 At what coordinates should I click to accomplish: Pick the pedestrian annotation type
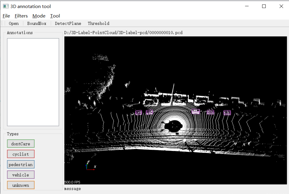21,164
